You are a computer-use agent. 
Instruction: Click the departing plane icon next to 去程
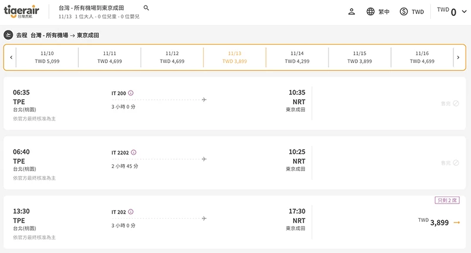point(8,35)
